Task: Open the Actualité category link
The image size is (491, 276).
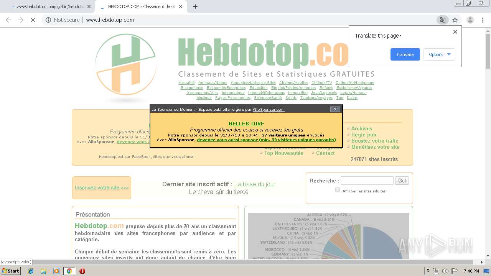Action: coord(187,83)
